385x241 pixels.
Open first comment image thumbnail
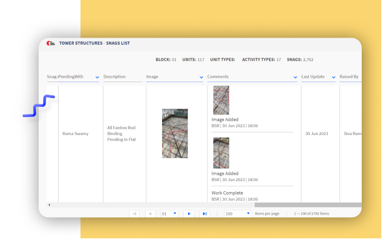pyautogui.click(x=221, y=100)
